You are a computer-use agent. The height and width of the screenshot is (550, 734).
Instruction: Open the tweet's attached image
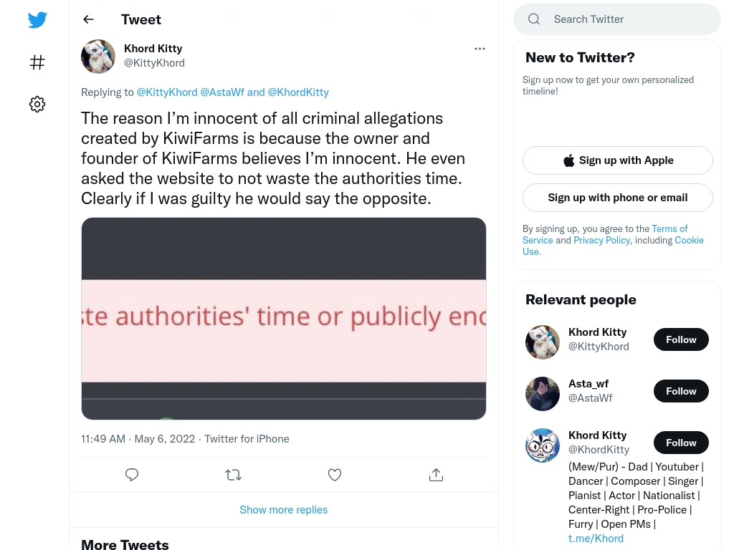point(284,319)
